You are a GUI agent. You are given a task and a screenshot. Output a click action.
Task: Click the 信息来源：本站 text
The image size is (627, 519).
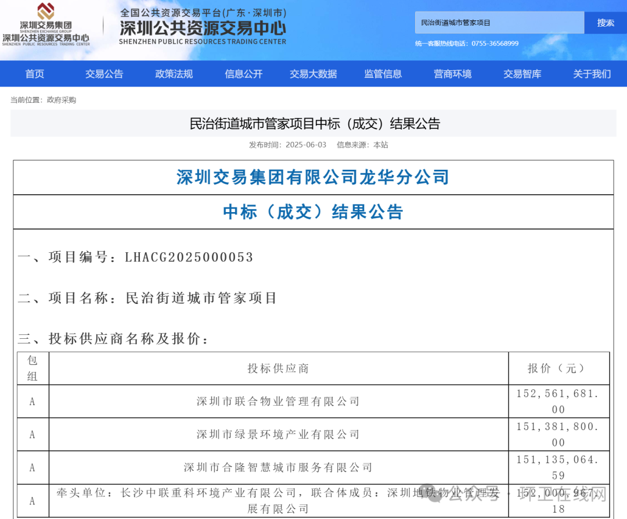click(362, 145)
